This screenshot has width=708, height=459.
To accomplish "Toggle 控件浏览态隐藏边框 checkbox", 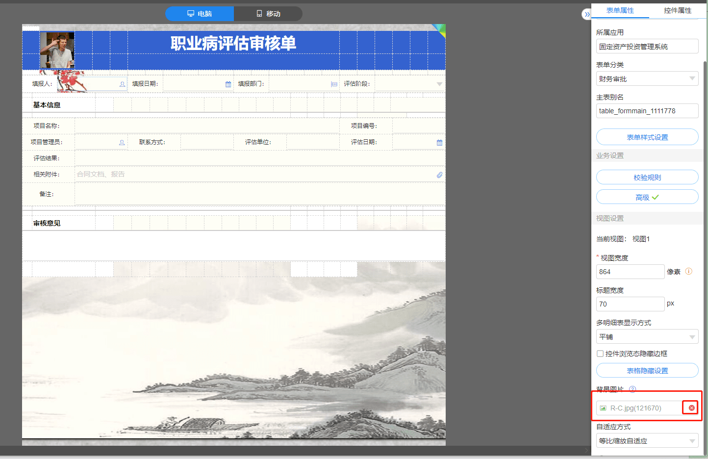I will pos(600,354).
